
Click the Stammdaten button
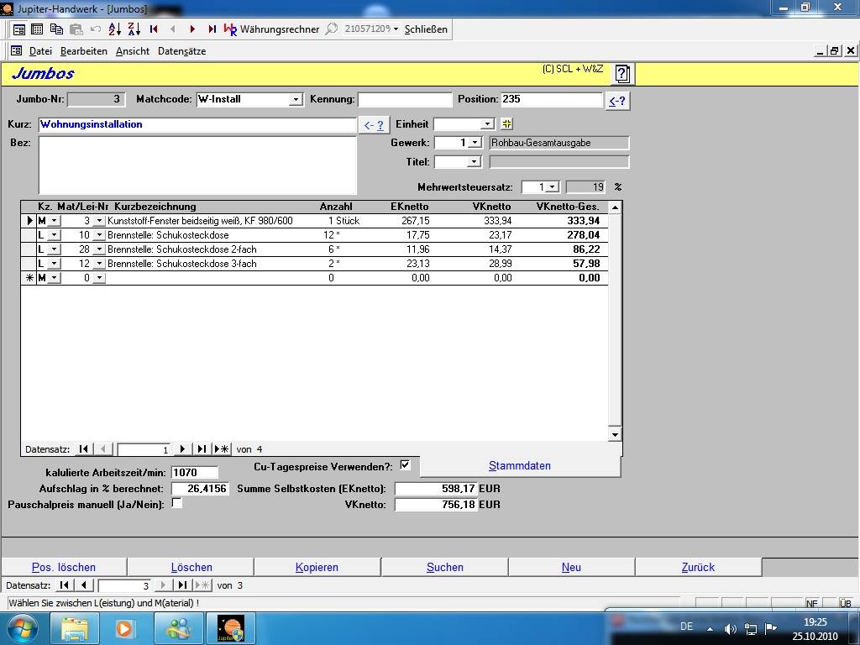[520, 466]
